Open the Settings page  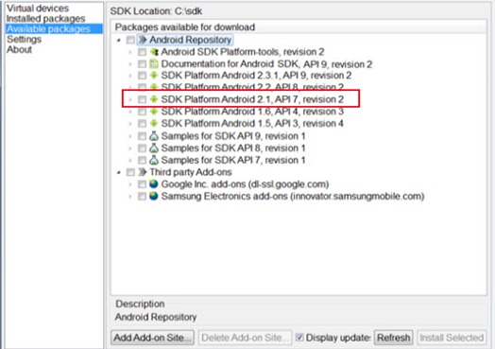(x=24, y=39)
